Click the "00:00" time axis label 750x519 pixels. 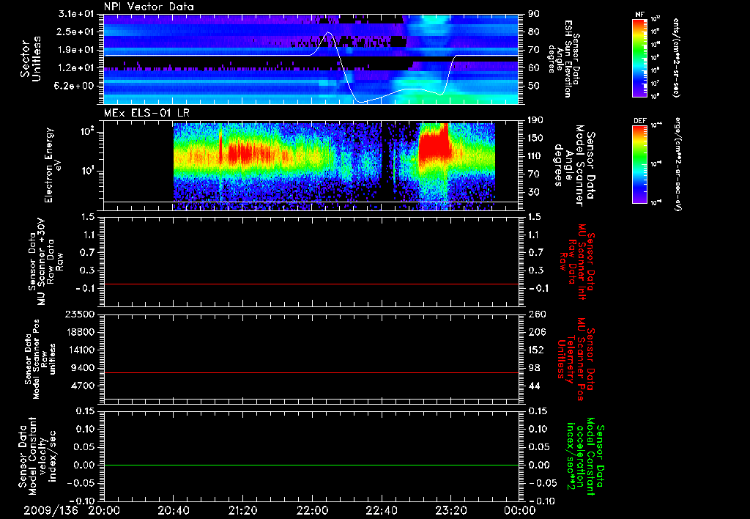[x=520, y=510]
